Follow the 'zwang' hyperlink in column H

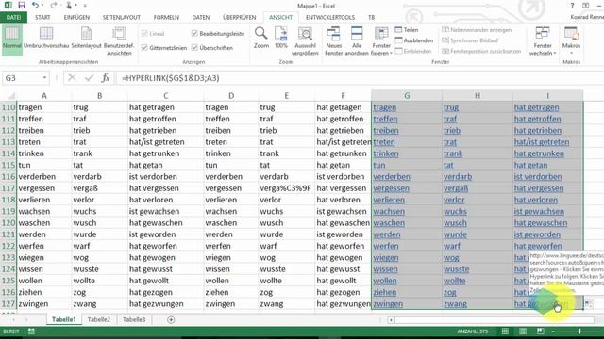tap(455, 304)
